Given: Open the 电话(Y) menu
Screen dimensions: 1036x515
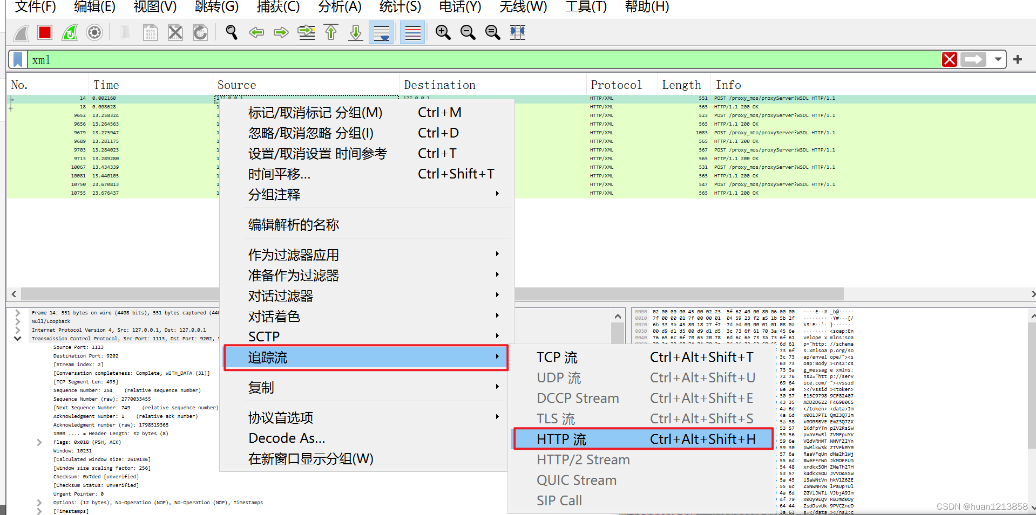Looking at the screenshot, I should click(x=460, y=6).
